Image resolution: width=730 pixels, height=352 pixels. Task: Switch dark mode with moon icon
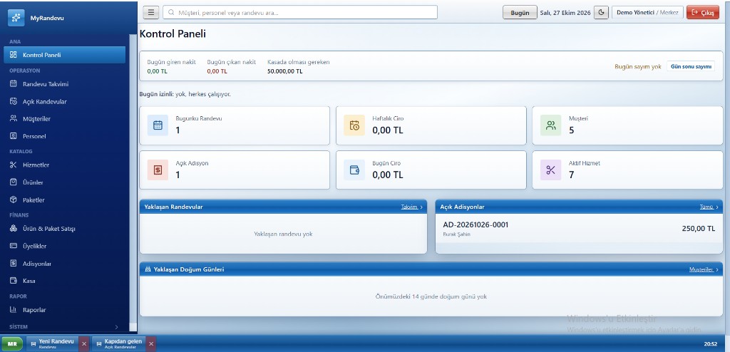point(601,13)
